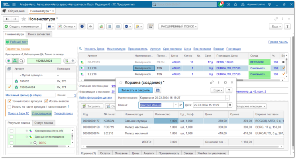Click the green tag icon in toolbar
This screenshot has height=159, width=296.
pyautogui.click(x=101, y=27)
